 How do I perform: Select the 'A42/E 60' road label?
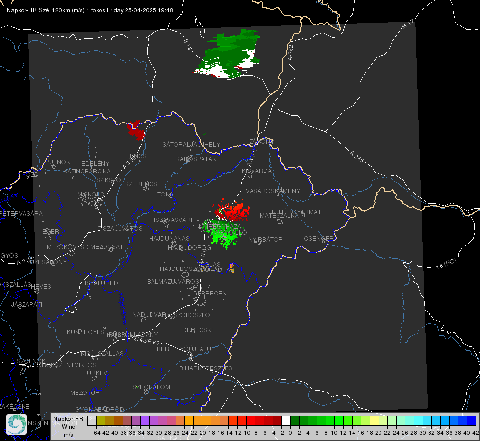[147, 340]
